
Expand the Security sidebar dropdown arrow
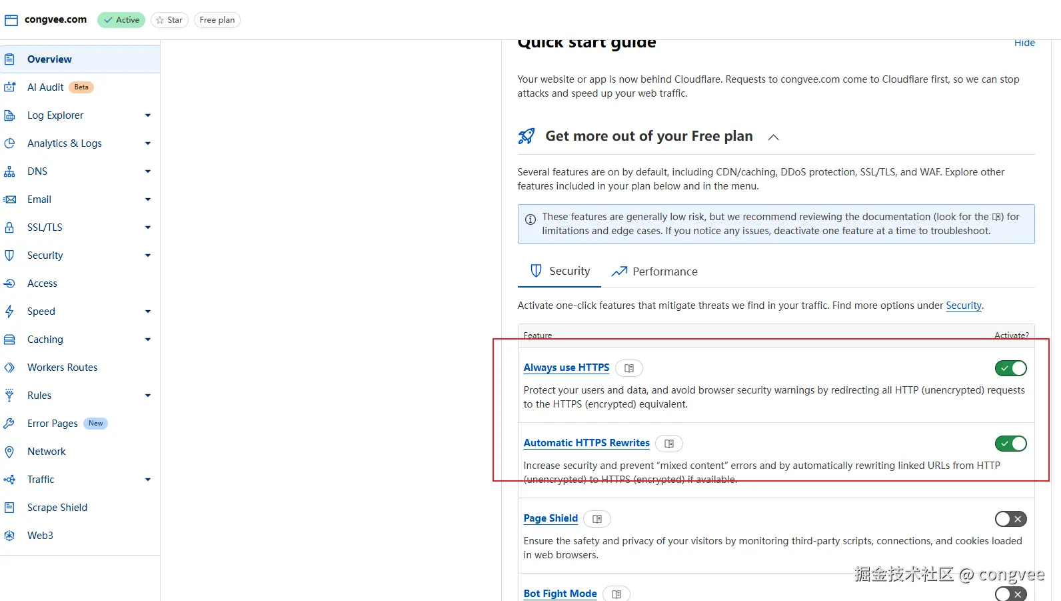(148, 255)
